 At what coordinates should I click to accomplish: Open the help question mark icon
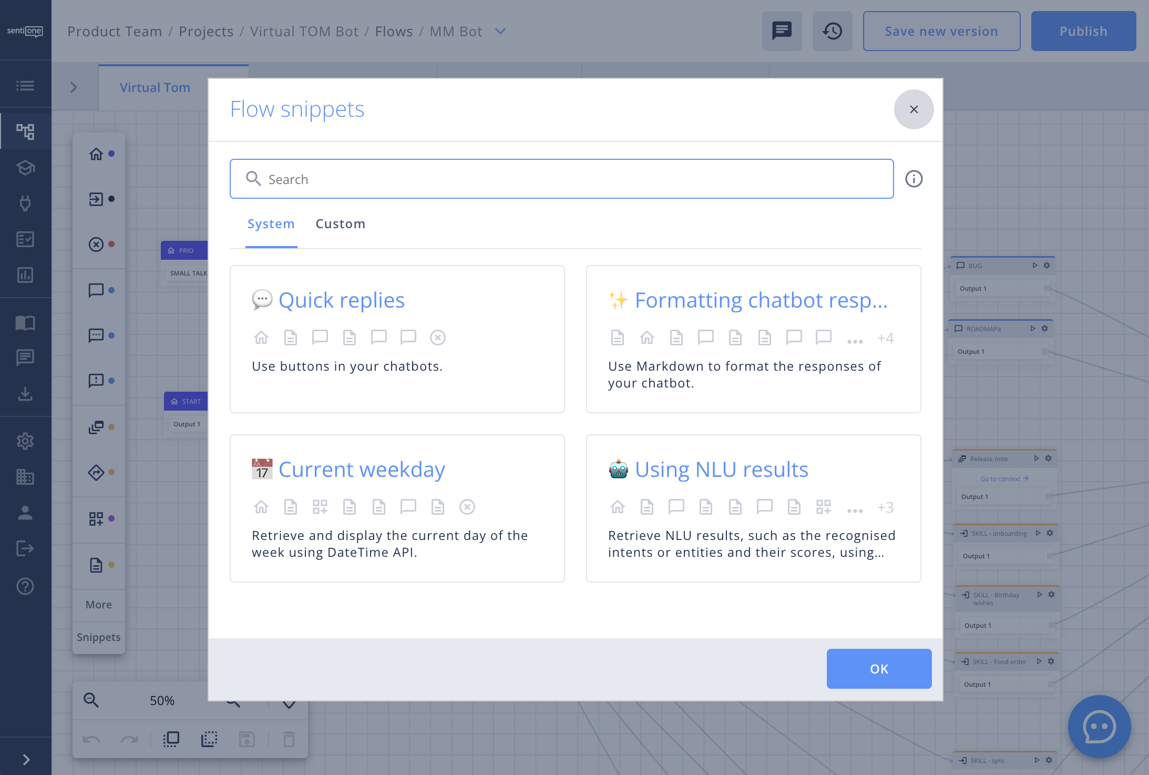25,586
